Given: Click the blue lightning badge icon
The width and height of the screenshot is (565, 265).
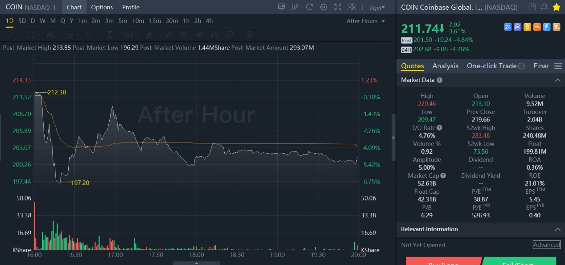Looking at the screenshot, I should (x=547, y=27).
